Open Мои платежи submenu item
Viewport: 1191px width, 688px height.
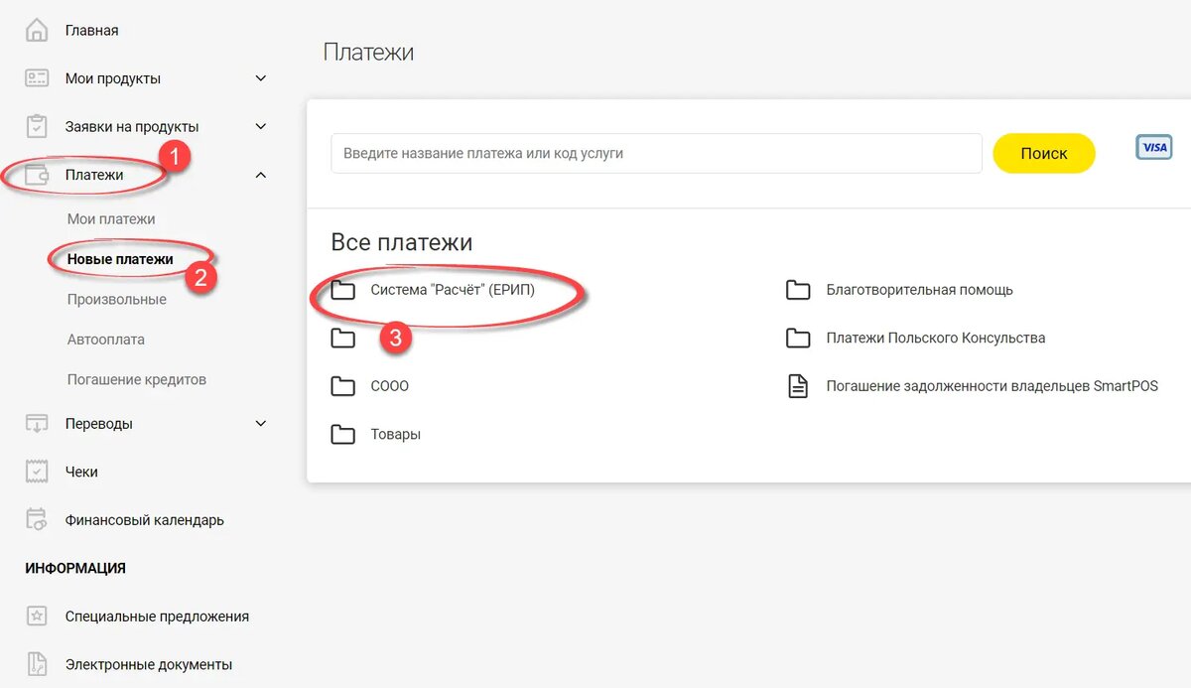point(111,219)
